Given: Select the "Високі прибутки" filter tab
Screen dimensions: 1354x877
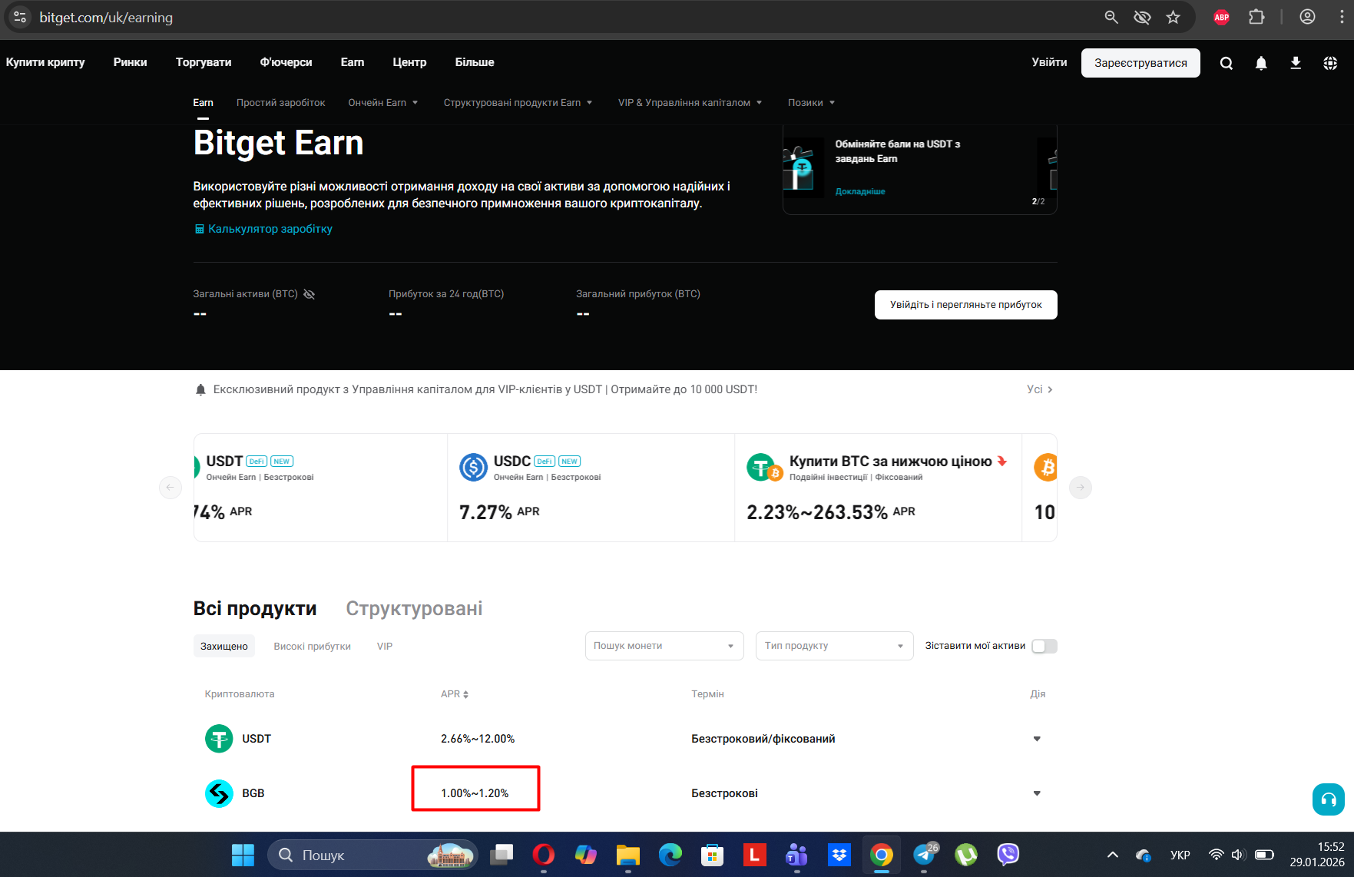Looking at the screenshot, I should tap(313, 647).
